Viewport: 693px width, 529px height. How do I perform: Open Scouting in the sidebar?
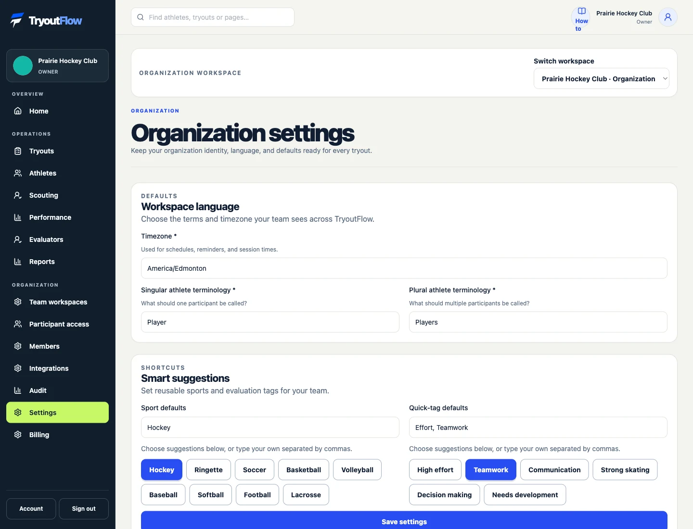click(57, 195)
